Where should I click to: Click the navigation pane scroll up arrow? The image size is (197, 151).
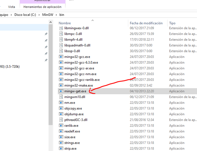[x=51, y=22]
